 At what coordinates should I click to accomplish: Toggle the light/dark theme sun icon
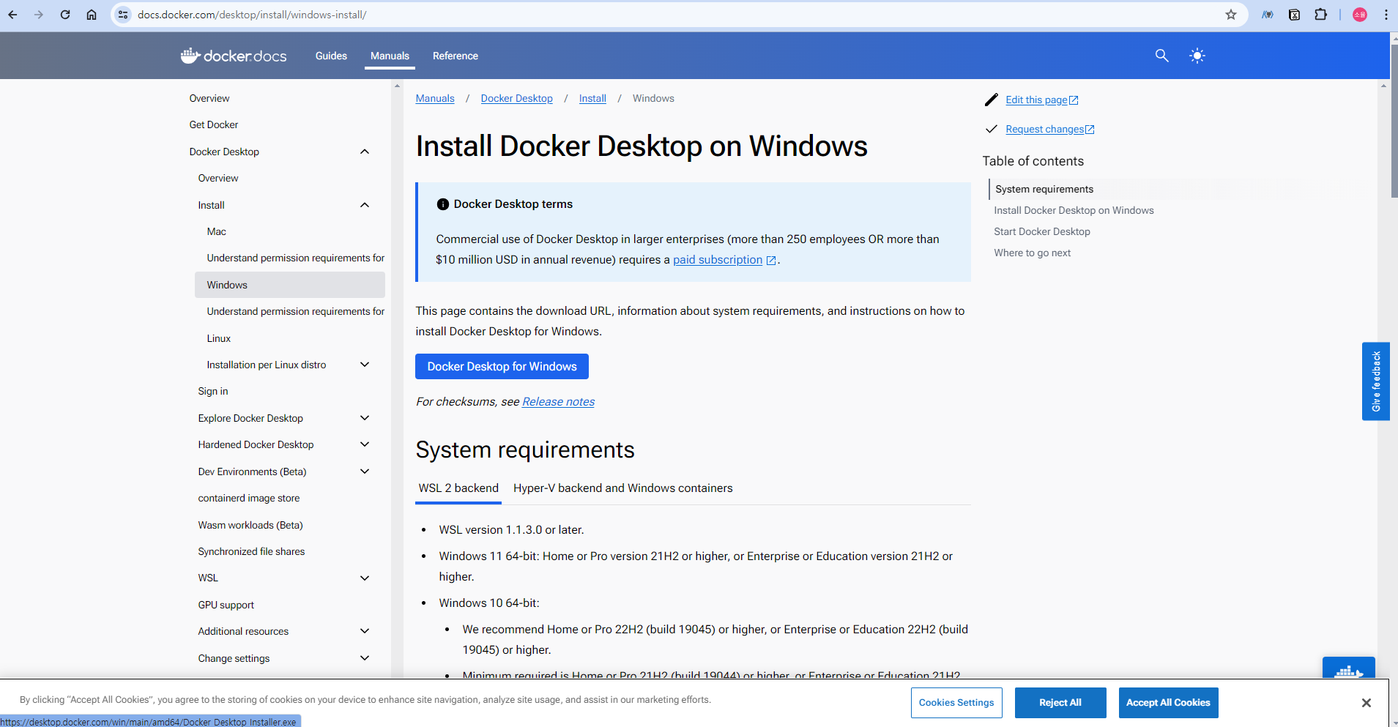1197,56
